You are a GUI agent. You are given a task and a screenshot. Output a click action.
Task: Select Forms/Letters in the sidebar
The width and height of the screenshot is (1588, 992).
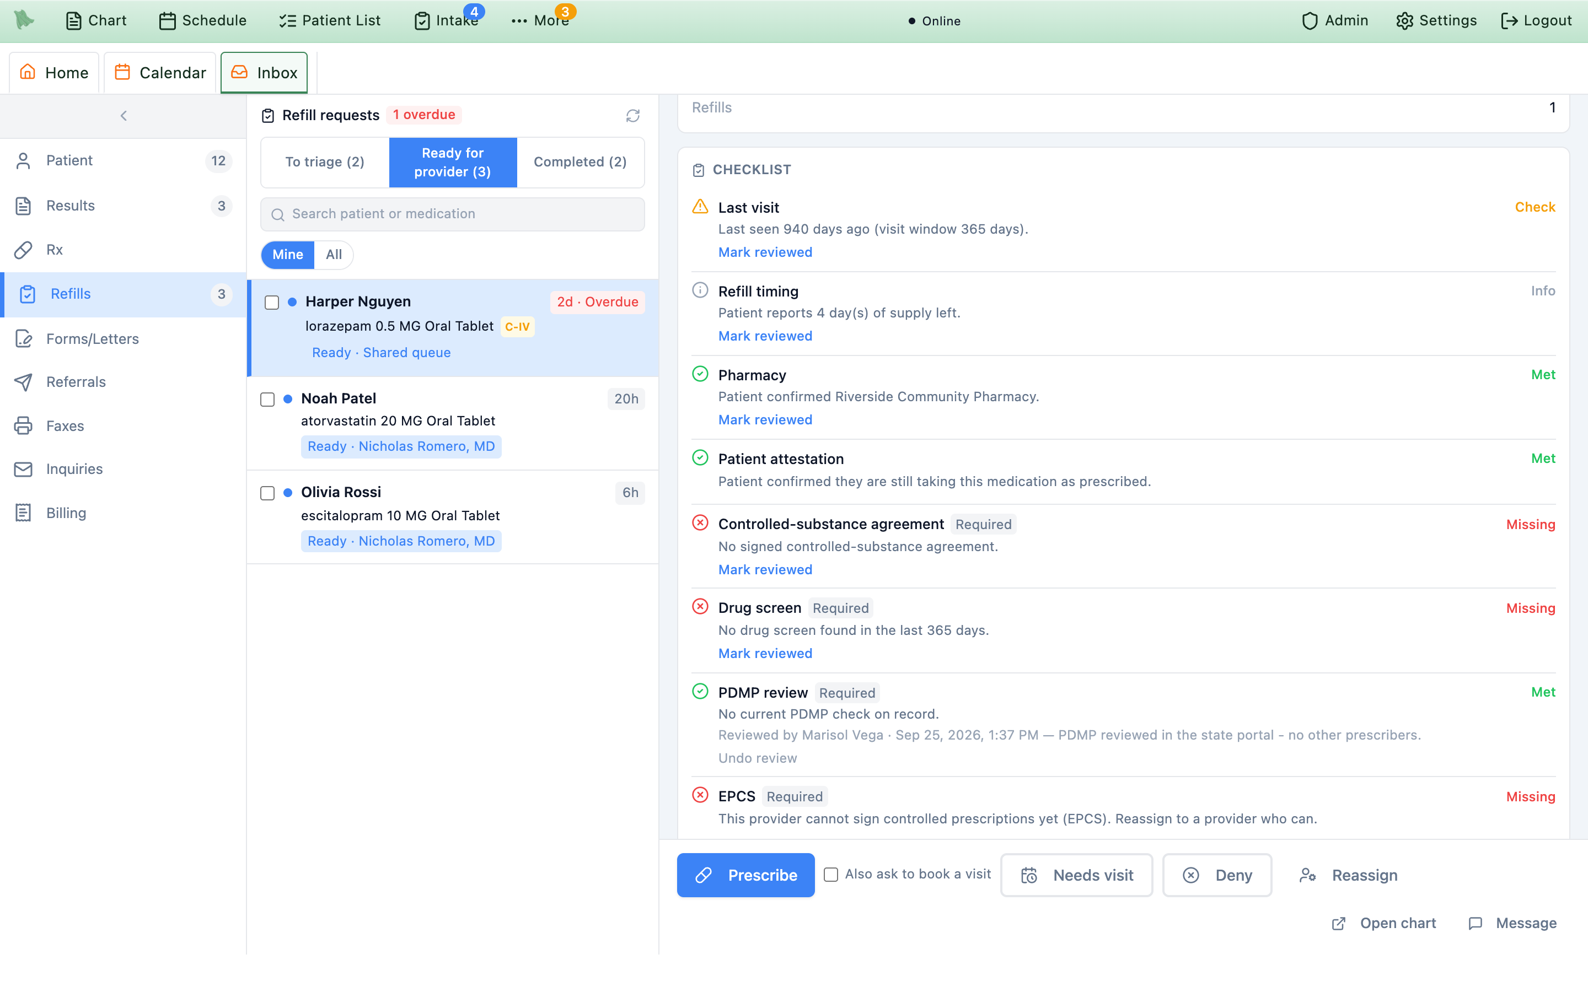coord(124,338)
